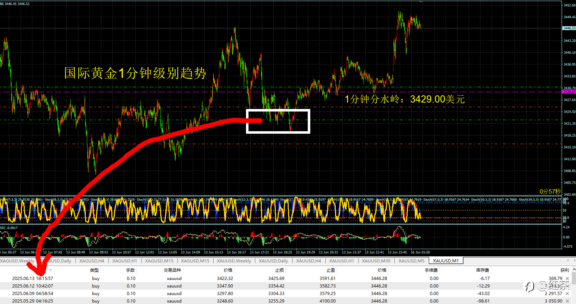Sort trades by 手续费 column header
This screenshot has height=304, width=576.
pyautogui.click(x=431, y=270)
